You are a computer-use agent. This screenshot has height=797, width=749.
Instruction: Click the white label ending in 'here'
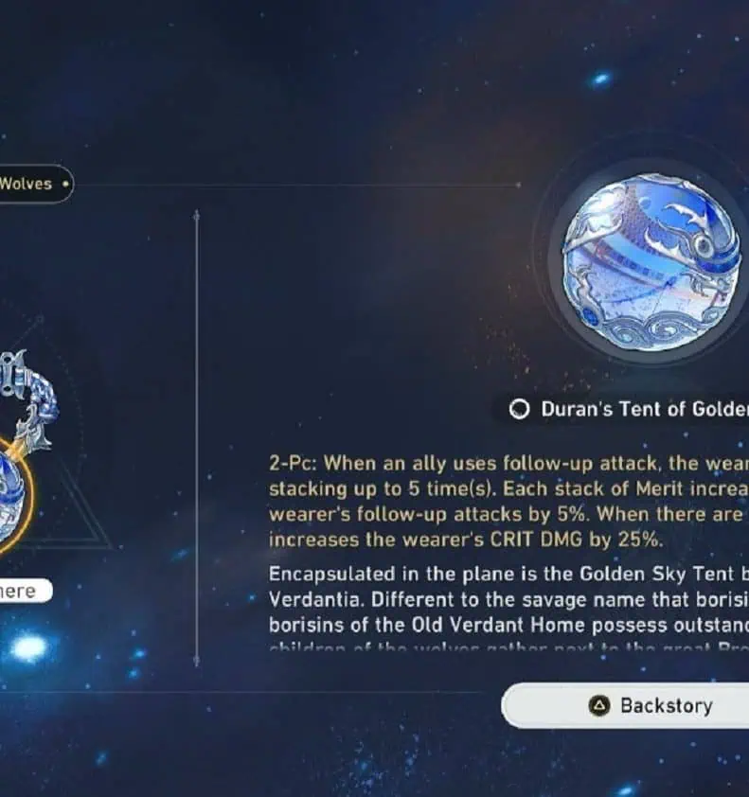(x=26, y=591)
